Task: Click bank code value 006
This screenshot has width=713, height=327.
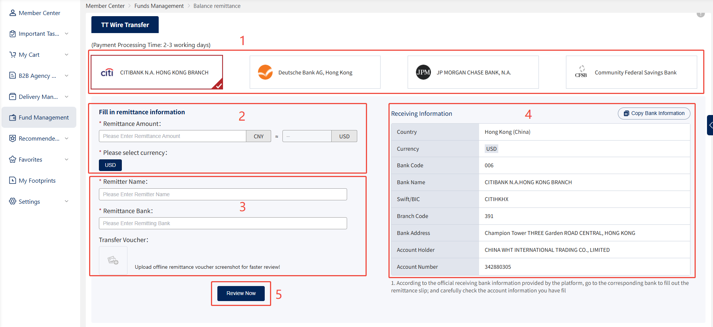Action: pos(489,165)
